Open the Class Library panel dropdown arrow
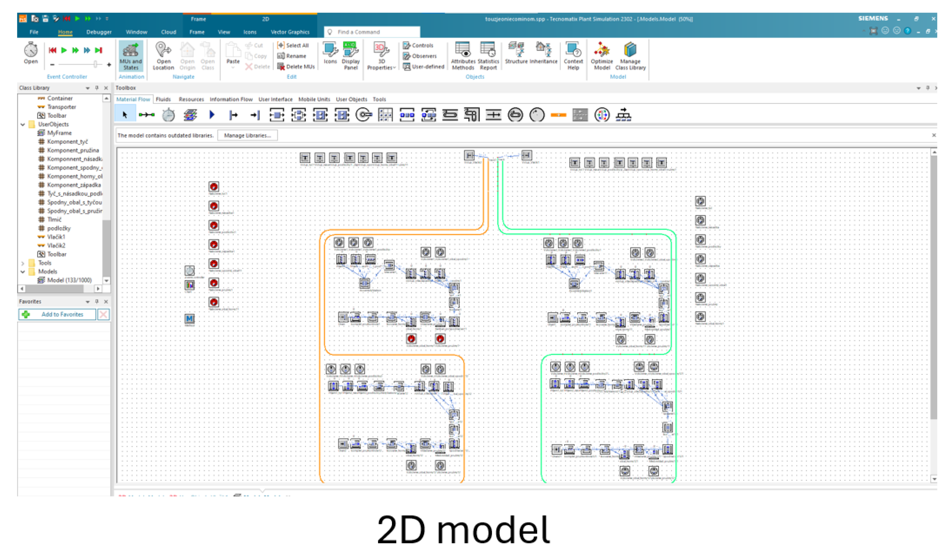Screen dimensions: 949x560 (x=88, y=88)
